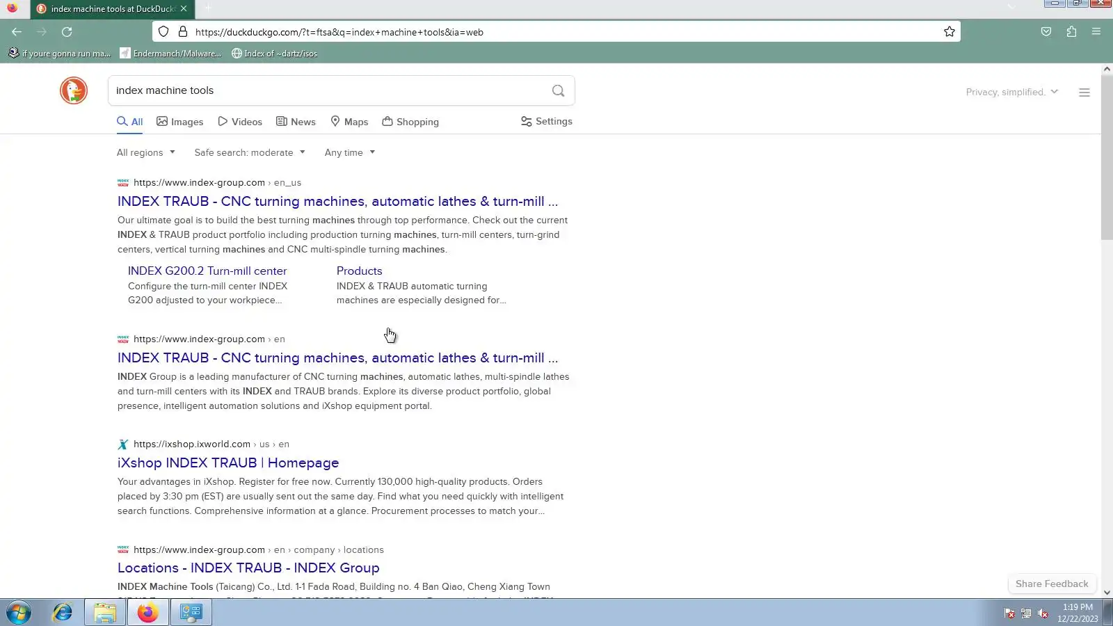Viewport: 1113px width, 626px height.
Task: Expand the All regions dropdown
Action: pyautogui.click(x=146, y=153)
